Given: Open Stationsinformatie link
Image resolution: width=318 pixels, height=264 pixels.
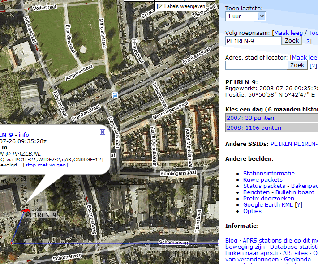Looking at the screenshot, I should pyautogui.click(x=269, y=174).
